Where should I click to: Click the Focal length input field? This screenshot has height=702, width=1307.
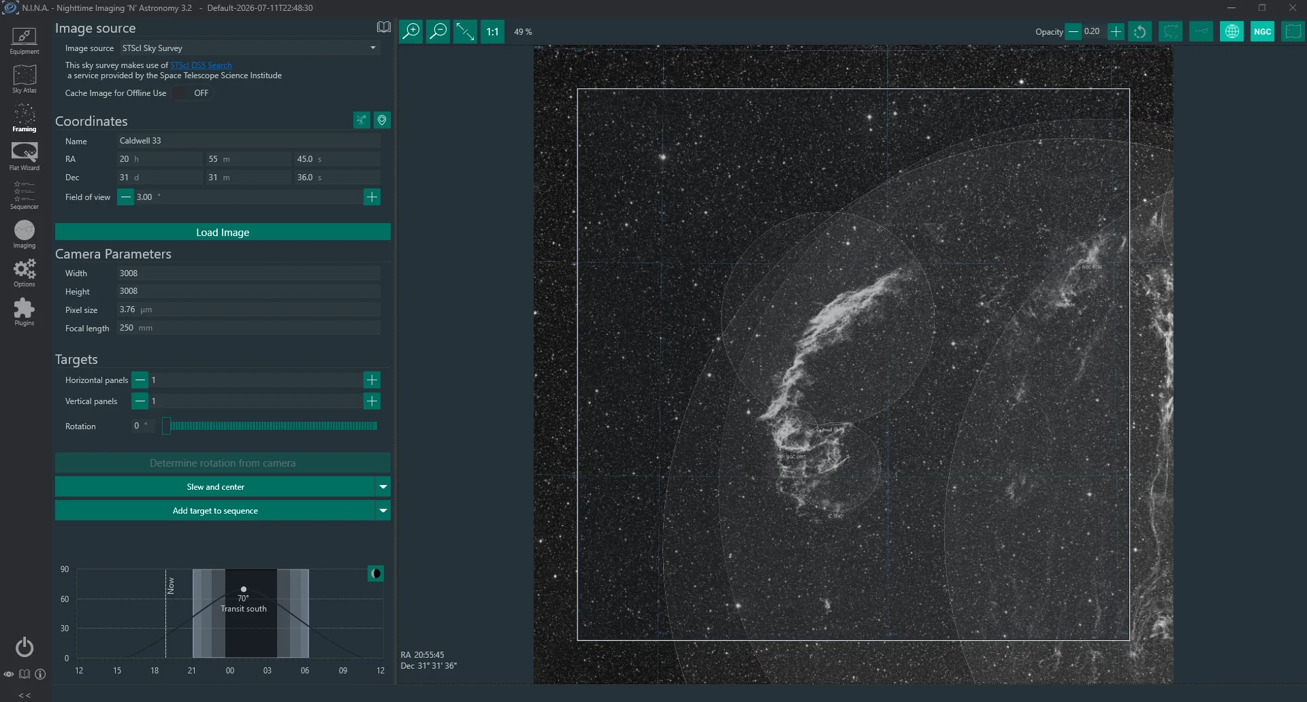[249, 328]
